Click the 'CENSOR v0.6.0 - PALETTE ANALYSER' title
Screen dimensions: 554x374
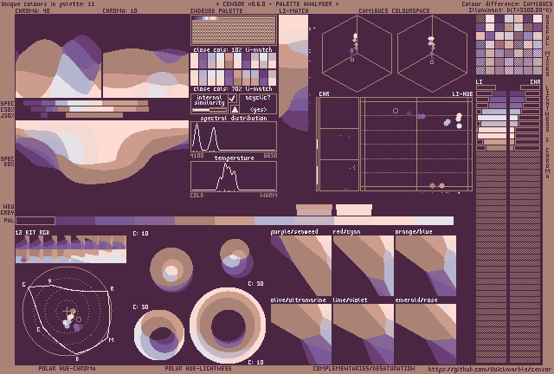[x=277, y=3]
